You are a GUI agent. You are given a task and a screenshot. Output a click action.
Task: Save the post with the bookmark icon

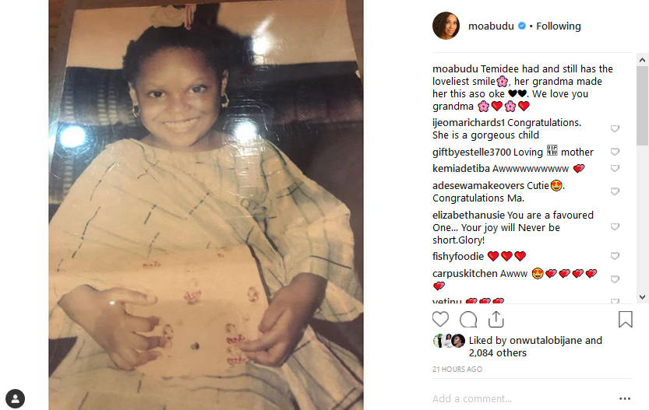point(626,319)
